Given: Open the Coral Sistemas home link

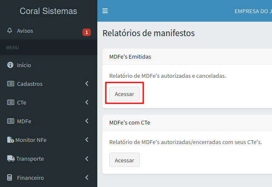Looking at the screenshot, I should [x=48, y=11].
